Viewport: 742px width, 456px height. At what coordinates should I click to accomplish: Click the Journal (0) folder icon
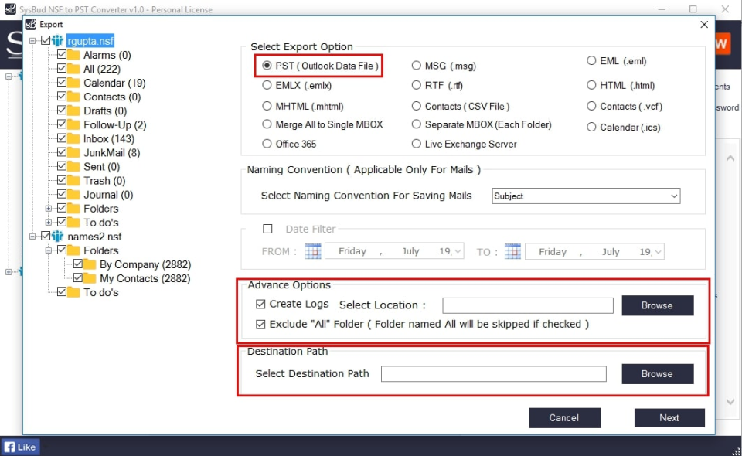(x=73, y=195)
